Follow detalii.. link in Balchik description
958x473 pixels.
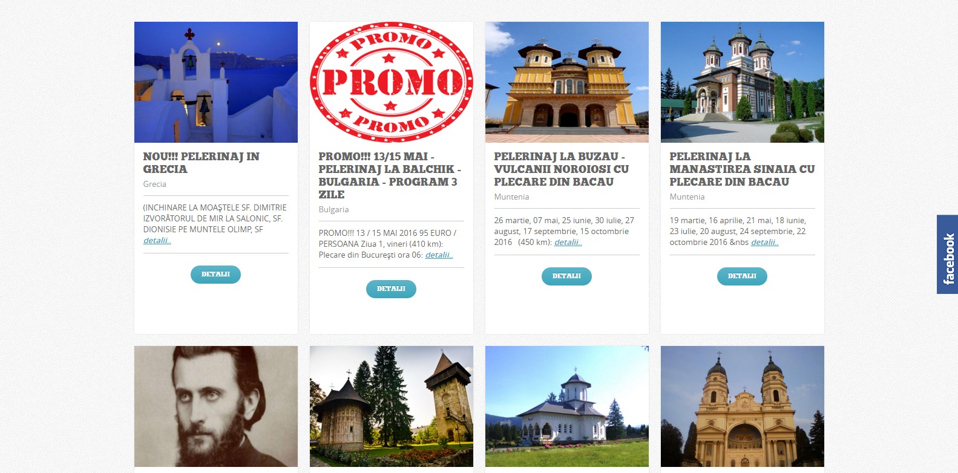coord(439,255)
